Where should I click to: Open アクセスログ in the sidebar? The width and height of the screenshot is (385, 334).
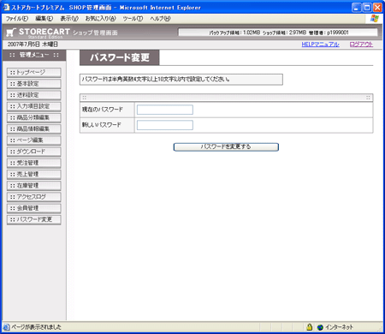tap(34, 197)
